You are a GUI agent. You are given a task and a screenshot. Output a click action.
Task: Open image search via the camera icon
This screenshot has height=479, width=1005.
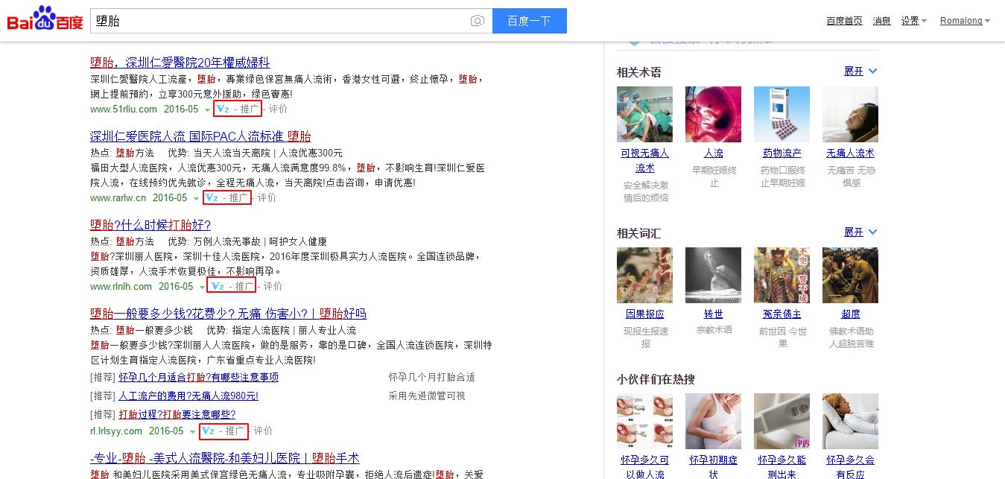click(478, 21)
